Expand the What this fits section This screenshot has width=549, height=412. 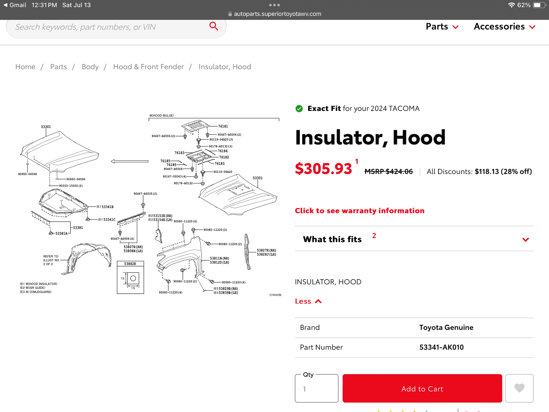pyautogui.click(x=414, y=239)
